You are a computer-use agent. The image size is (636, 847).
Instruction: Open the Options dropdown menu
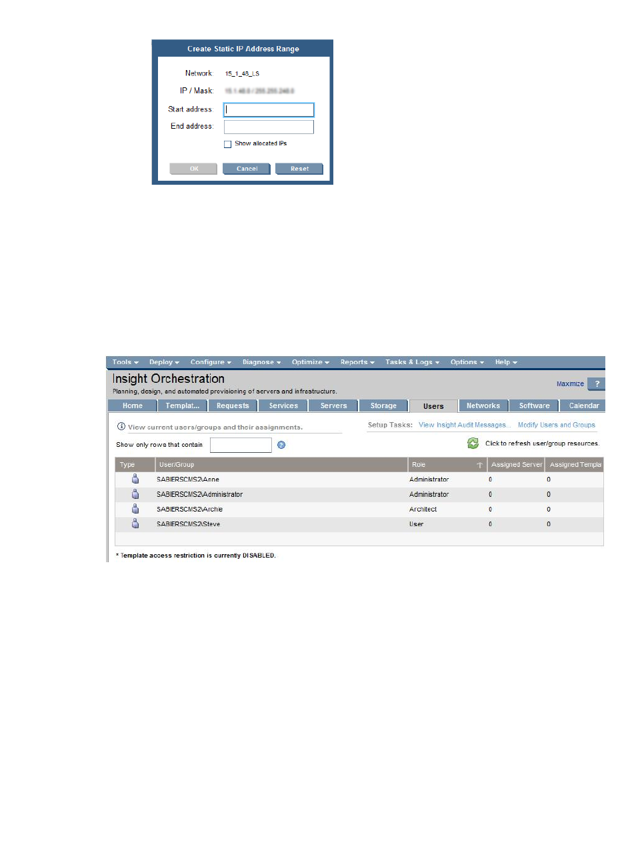pos(467,362)
